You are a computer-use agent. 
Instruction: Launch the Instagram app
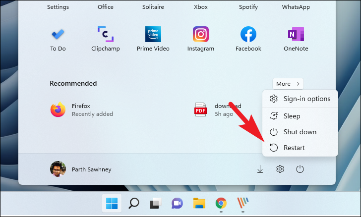click(x=200, y=39)
